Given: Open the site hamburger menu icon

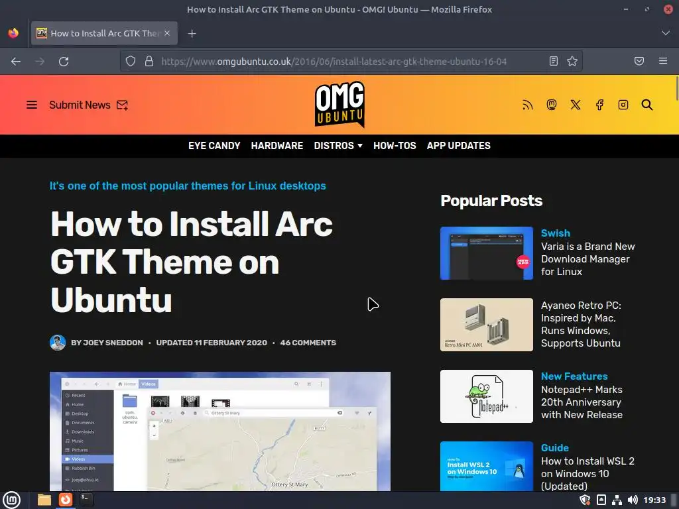Looking at the screenshot, I should [32, 105].
